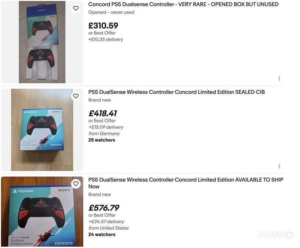
Task: Click 'or Best Offer' under £310.59
Action: tap(102, 33)
